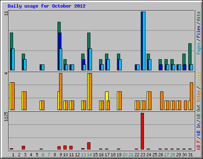Click green day label 21 on x-axis
Viewport: 203px width, 159px height.
pyautogui.click(x=131, y=155)
